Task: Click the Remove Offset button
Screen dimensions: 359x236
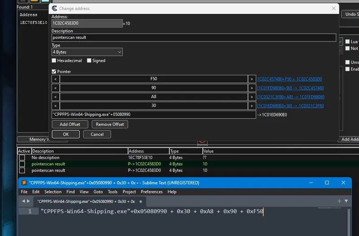Action: click(x=109, y=125)
